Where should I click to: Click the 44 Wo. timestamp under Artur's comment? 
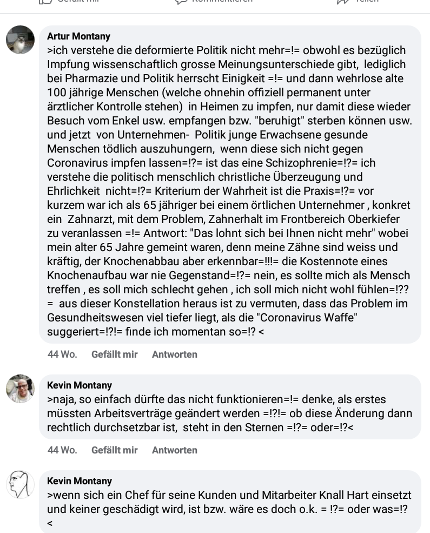pyautogui.click(x=62, y=354)
